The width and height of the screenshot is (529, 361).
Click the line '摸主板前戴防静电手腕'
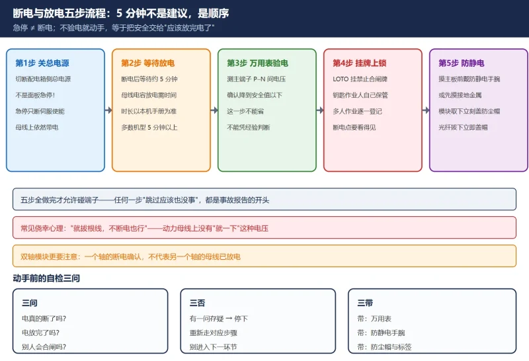[x=469, y=79]
